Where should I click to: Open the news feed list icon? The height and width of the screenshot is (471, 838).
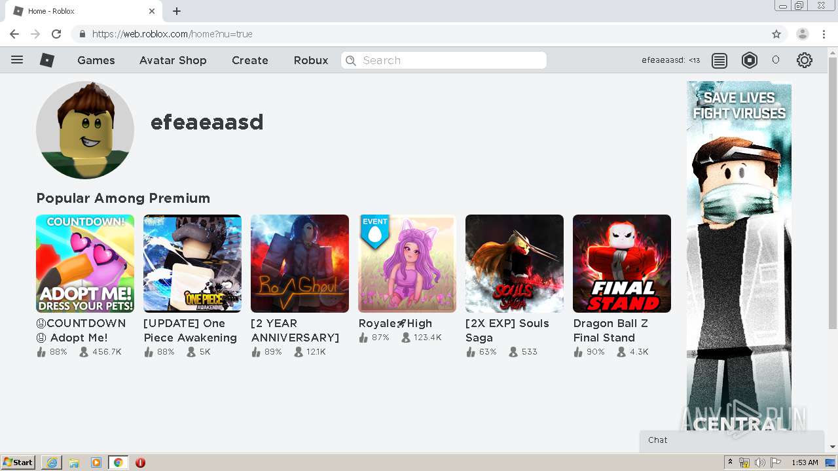[720, 61]
